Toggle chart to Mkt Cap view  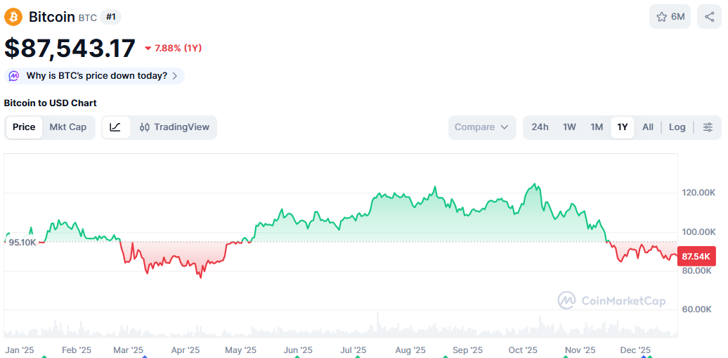pyautogui.click(x=68, y=127)
